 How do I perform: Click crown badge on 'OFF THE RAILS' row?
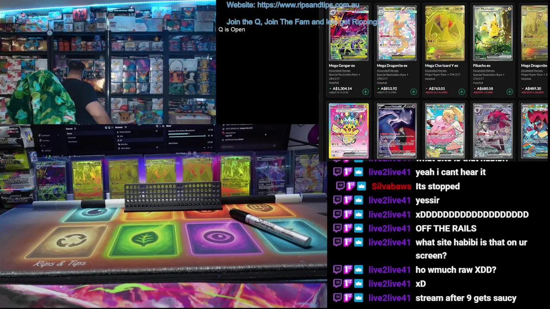pos(358,228)
